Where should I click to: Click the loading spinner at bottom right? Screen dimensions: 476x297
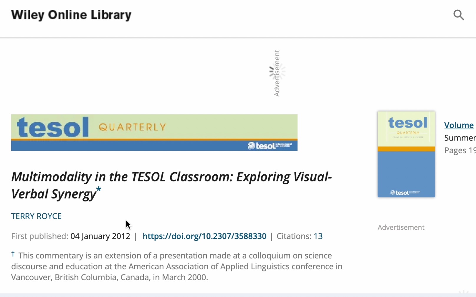(x=464, y=293)
